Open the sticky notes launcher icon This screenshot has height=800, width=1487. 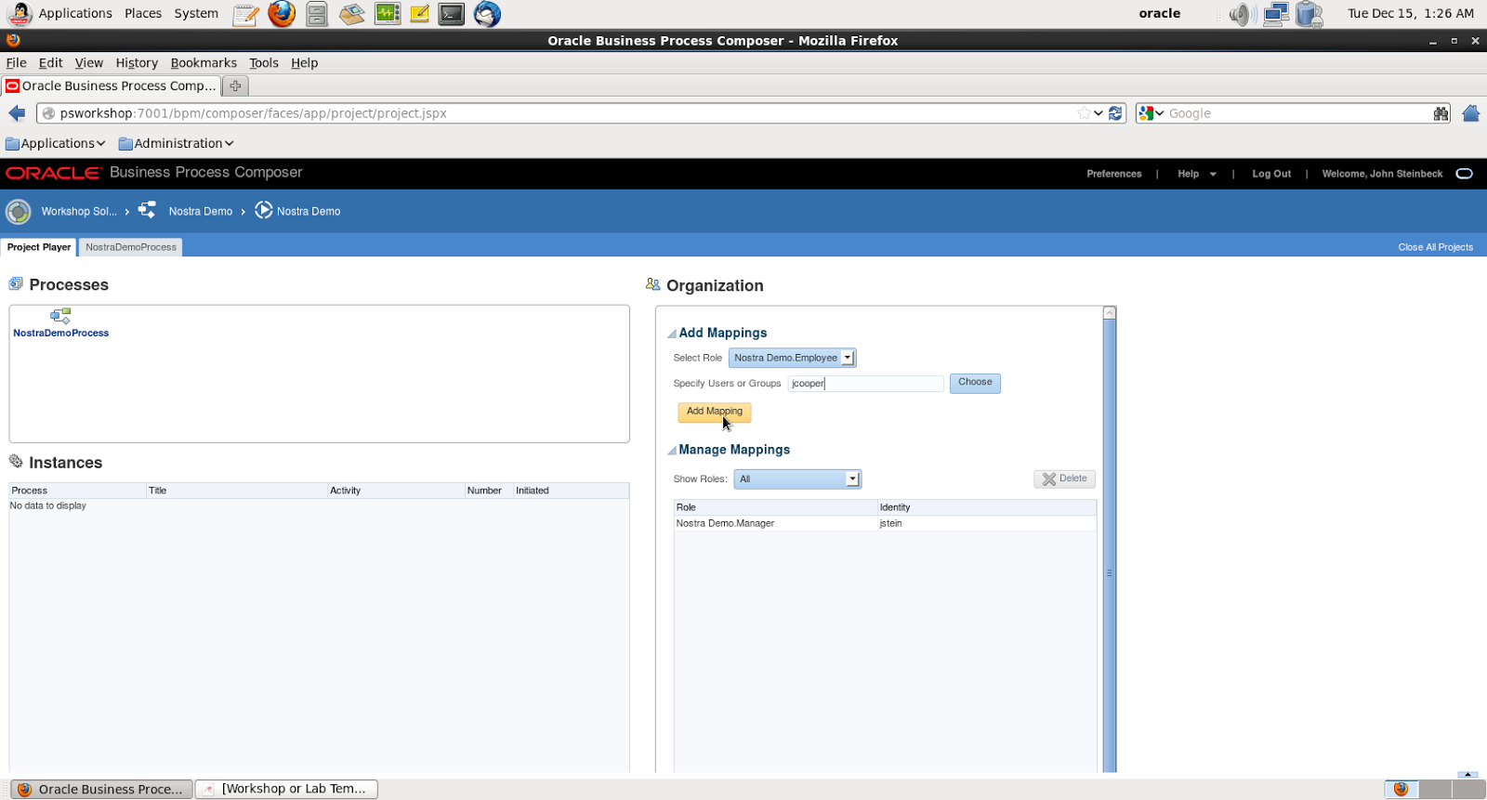pyautogui.click(x=420, y=14)
